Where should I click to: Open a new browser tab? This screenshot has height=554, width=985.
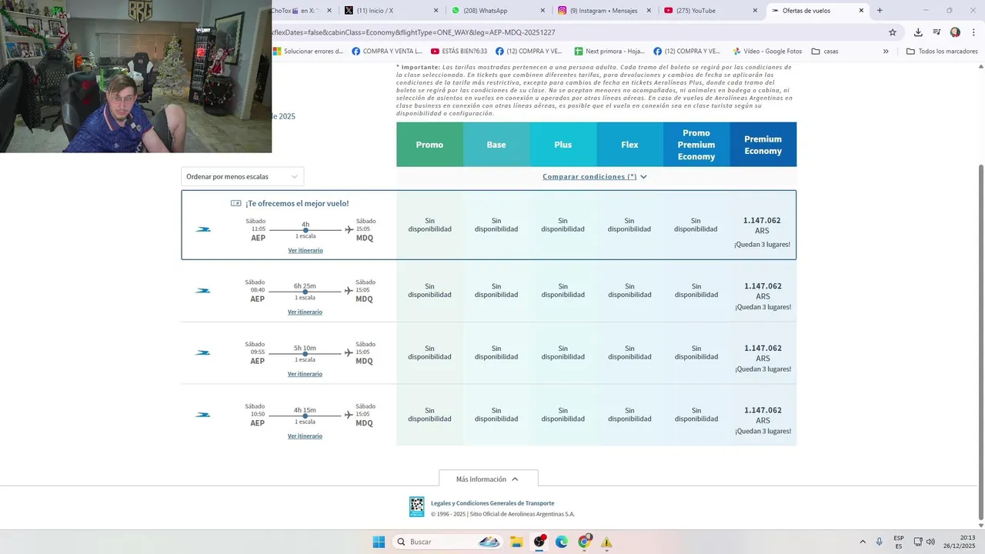click(880, 10)
